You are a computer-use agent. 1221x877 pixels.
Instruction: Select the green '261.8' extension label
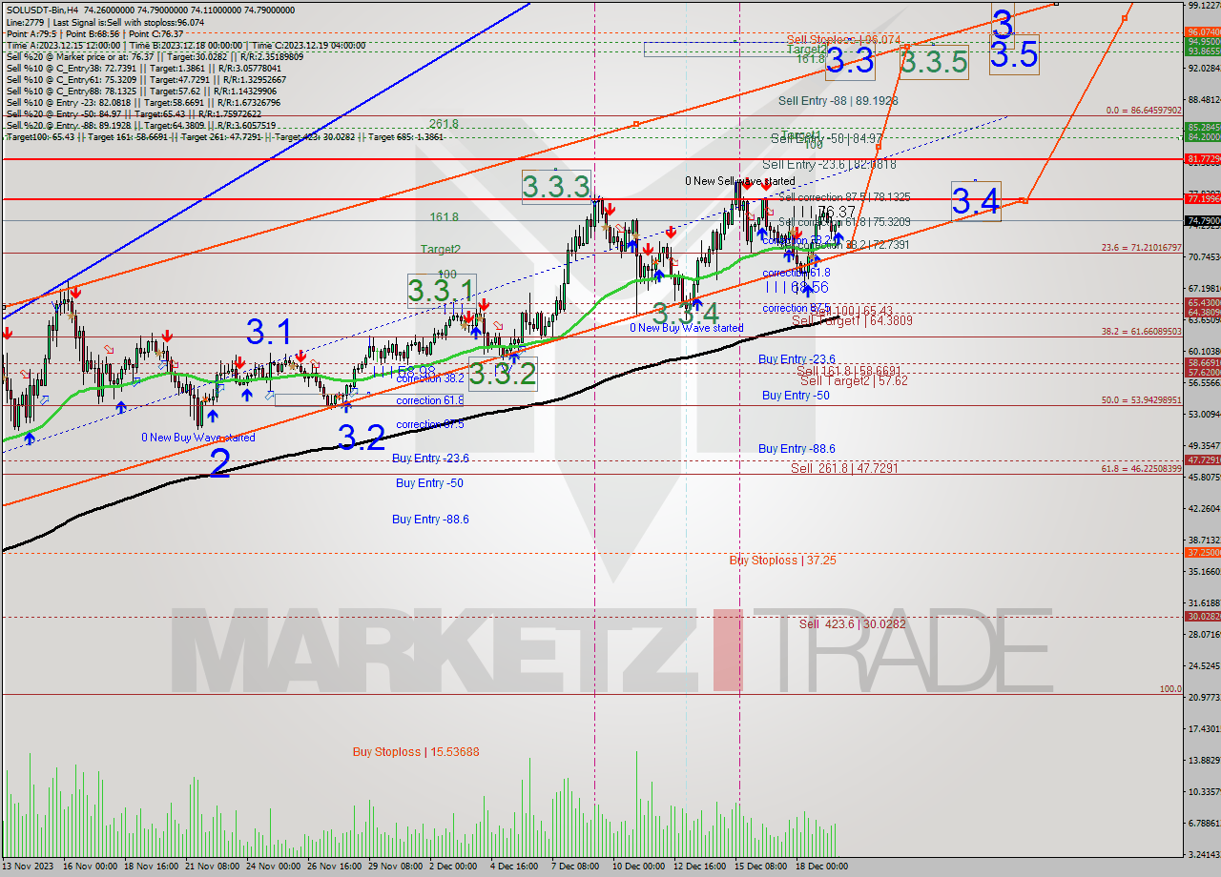click(444, 124)
